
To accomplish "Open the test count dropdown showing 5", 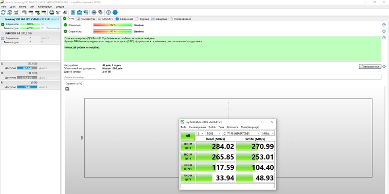I will pos(200,133).
